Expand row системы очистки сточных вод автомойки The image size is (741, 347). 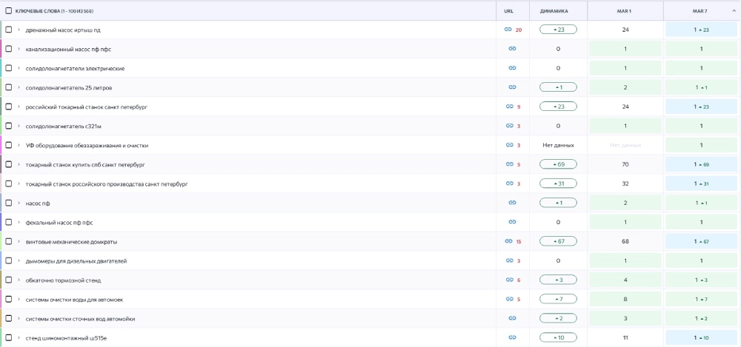pos(19,318)
